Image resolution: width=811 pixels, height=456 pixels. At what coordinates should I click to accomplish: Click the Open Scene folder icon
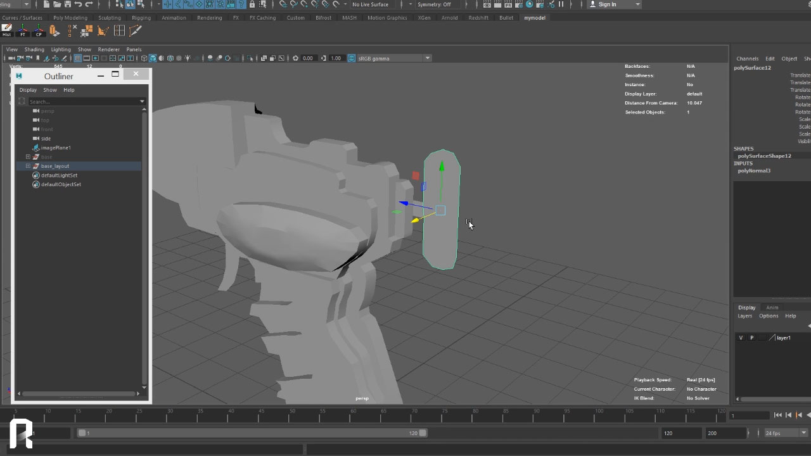click(57, 4)
